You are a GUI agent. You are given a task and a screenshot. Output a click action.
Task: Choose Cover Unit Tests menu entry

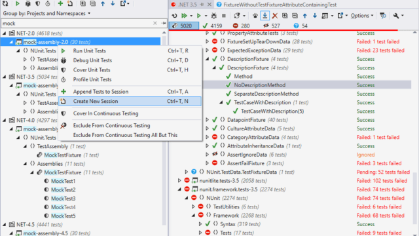tap(130, 70)
